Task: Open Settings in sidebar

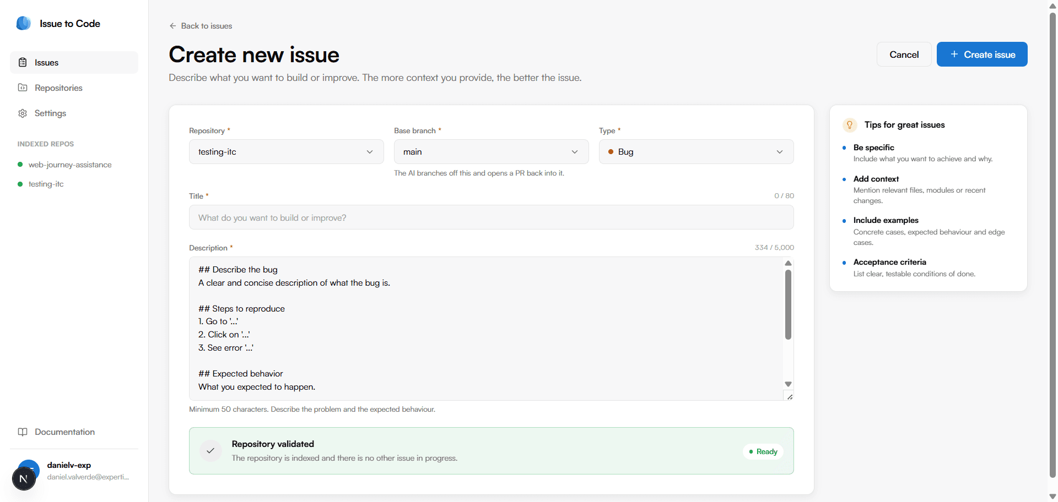Action: 74,113
